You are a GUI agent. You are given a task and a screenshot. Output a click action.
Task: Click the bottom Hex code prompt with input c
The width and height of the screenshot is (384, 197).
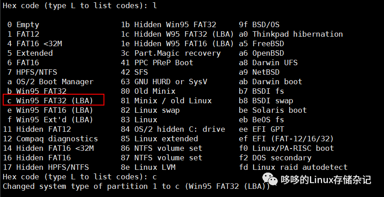[80, 177]
